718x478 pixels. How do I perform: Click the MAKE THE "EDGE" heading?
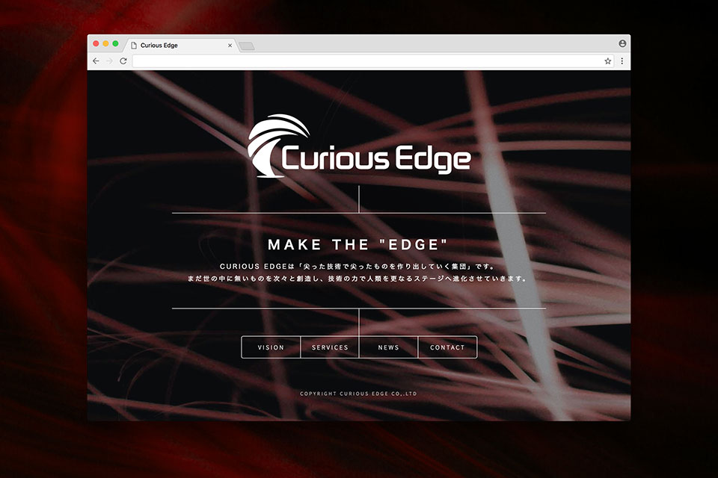point(358,245)
